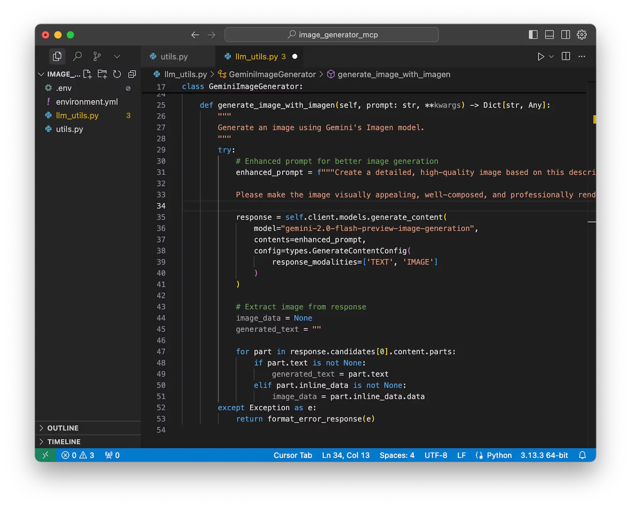The image size is (631, 508).
Task: Expand the TIMELINE section
Action: pos(88,442)
